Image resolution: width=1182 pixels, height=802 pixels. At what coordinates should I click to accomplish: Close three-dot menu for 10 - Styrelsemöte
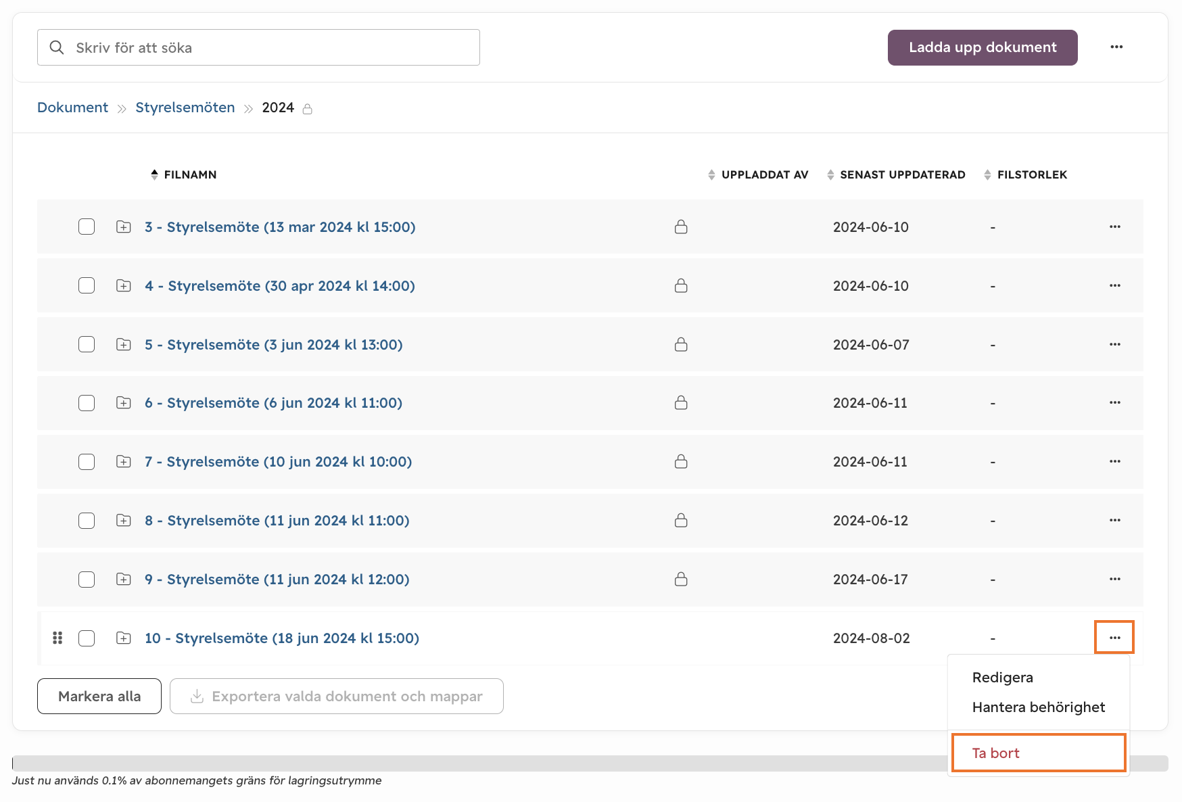[x=1114, y=638]
